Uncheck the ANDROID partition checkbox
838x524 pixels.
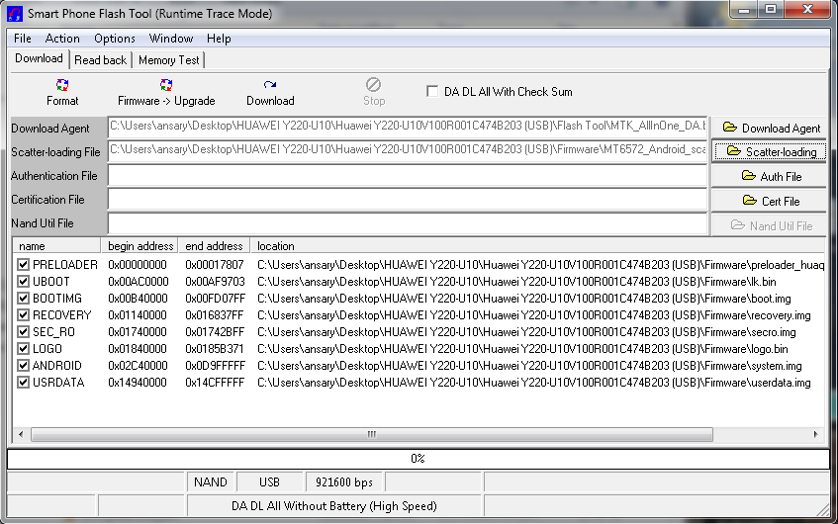(x=23, y=366)
